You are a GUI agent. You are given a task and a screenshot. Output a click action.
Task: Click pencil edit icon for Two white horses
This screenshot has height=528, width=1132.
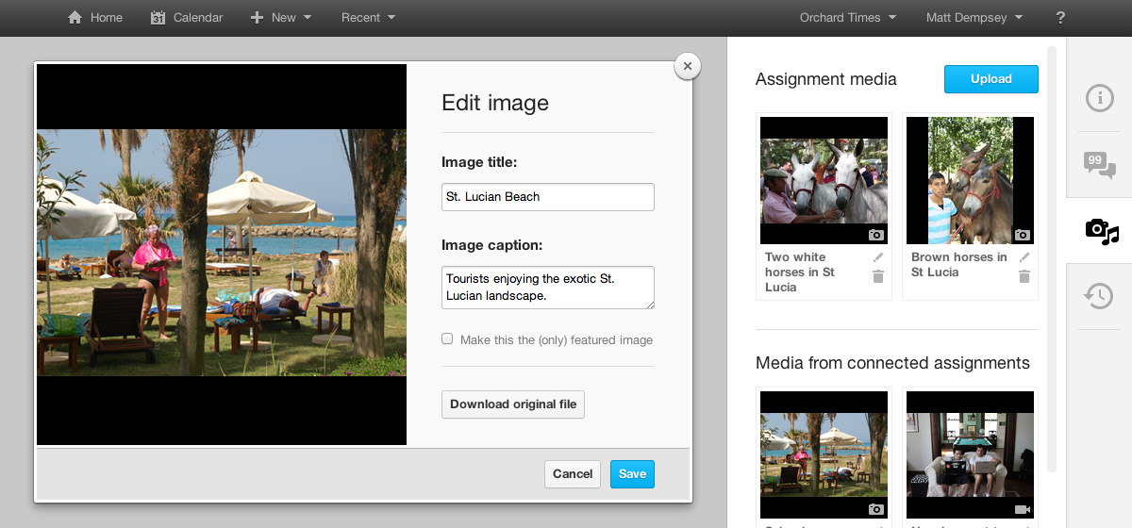coord(878,257)
